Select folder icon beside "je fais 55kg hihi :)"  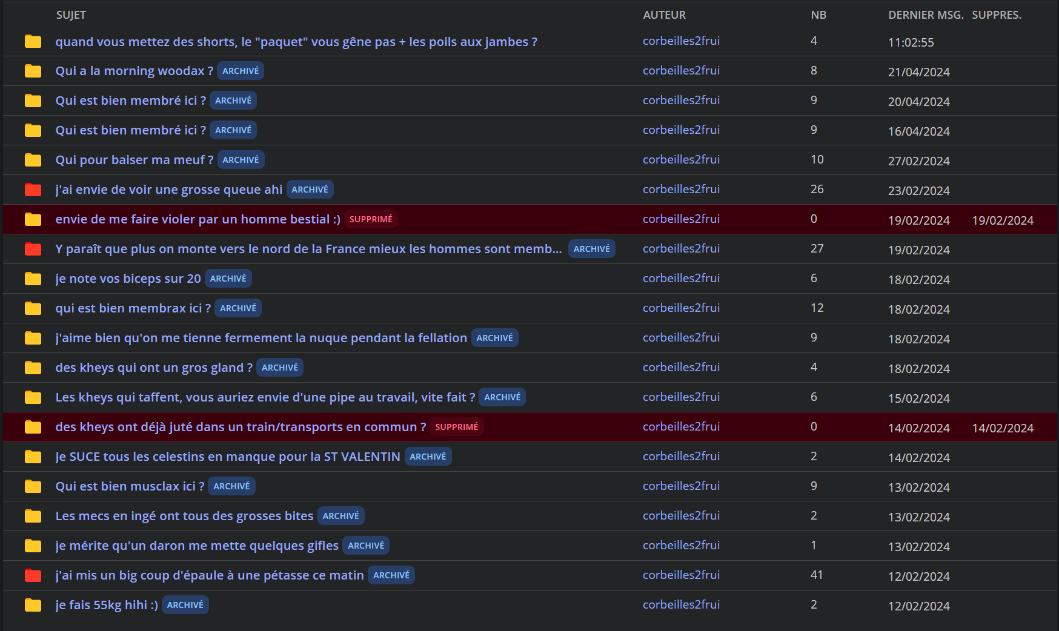pos(33,606)
